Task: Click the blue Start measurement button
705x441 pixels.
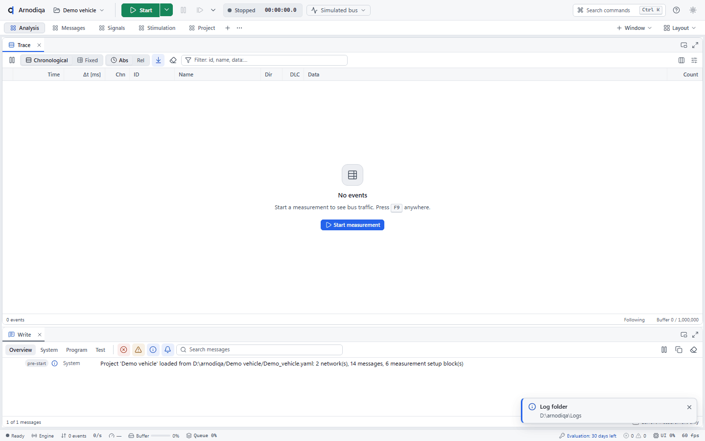Action: (x=352, y=225)
